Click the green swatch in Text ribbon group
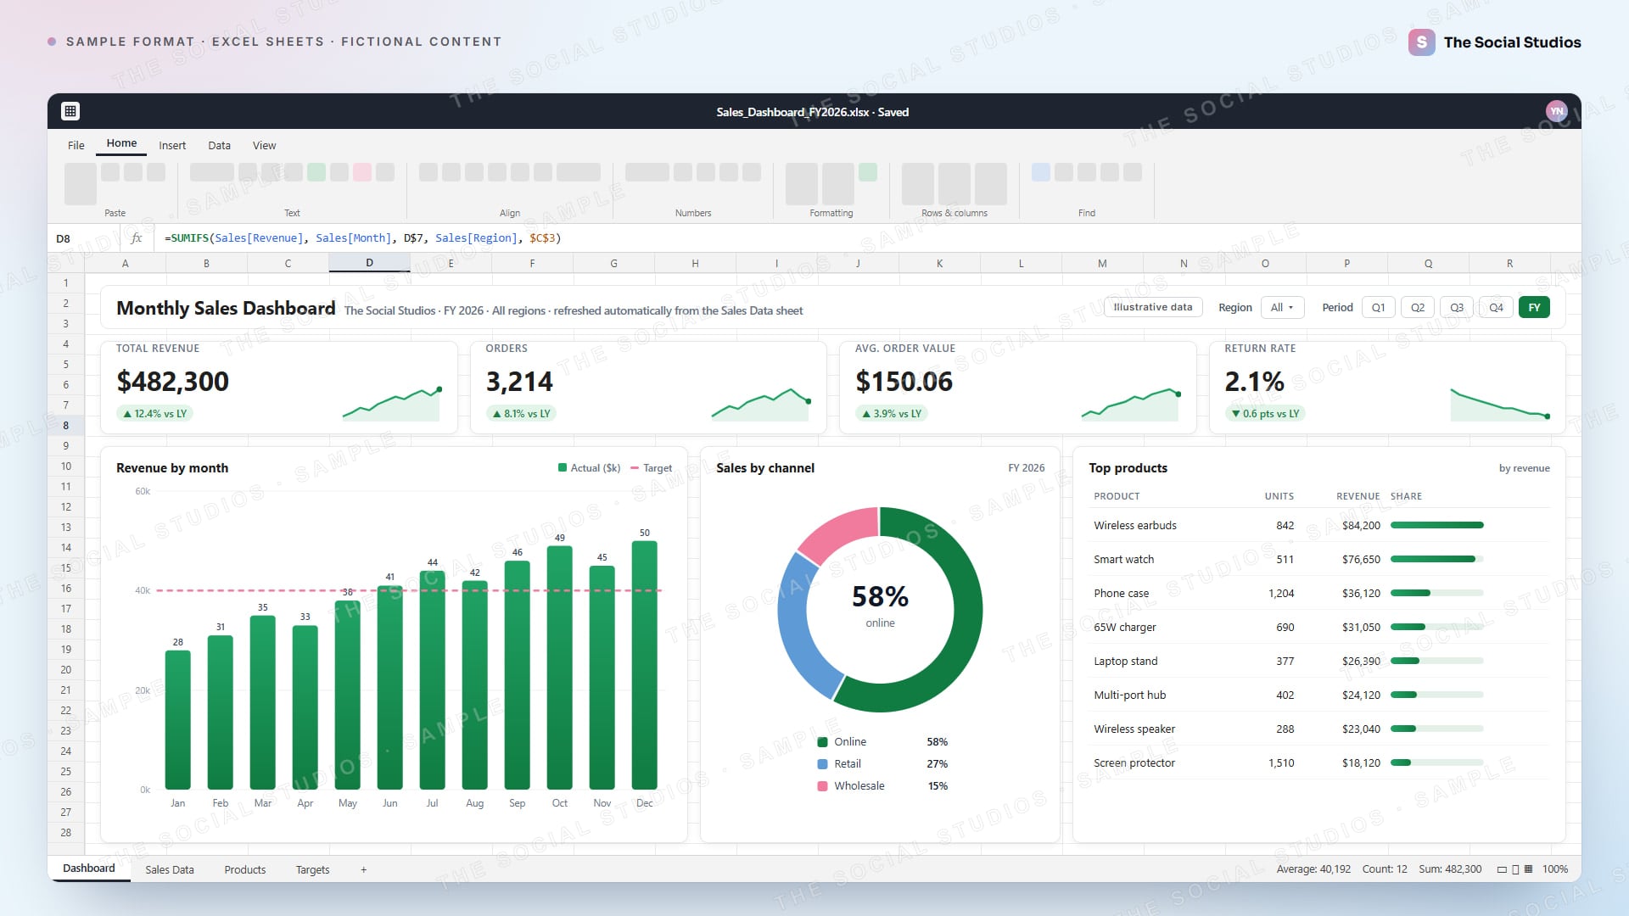Viewport: 1629px width, 916px height. (x=316, y=172)
